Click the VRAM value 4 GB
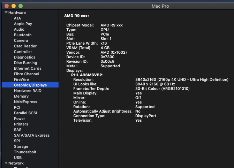This screenshot has width=234, height=168. coord(105,48)
